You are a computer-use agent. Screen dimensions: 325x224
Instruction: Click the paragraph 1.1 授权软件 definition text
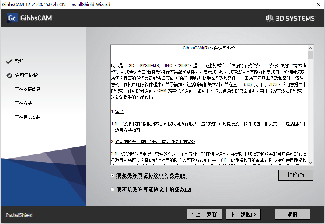click(209, 127)
